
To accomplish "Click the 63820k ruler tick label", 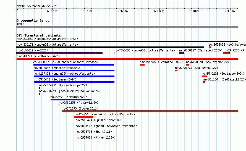I will 230,11.
